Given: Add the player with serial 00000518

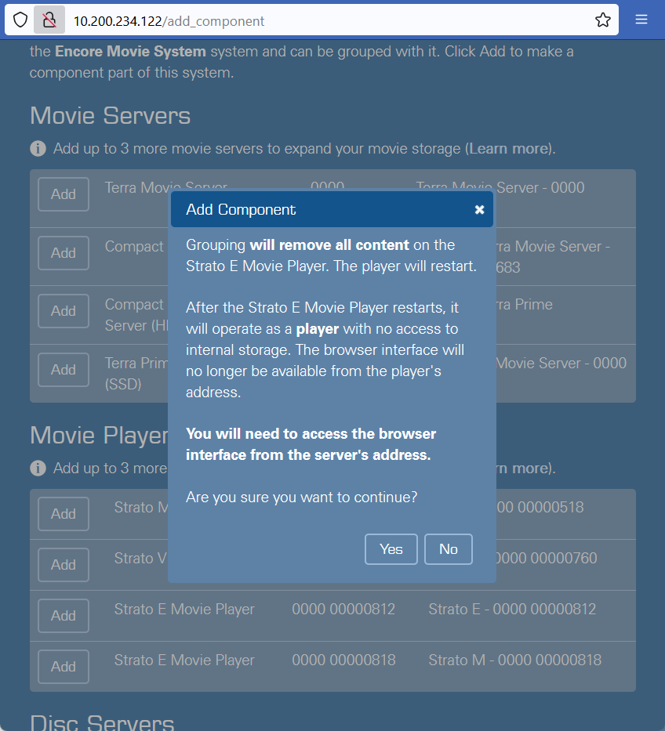Looking at the screenshot, I should 64,514.
